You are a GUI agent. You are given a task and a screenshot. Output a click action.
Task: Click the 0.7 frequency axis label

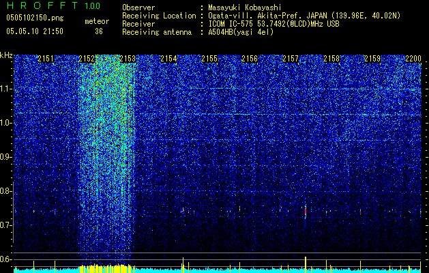click(6, 225)
